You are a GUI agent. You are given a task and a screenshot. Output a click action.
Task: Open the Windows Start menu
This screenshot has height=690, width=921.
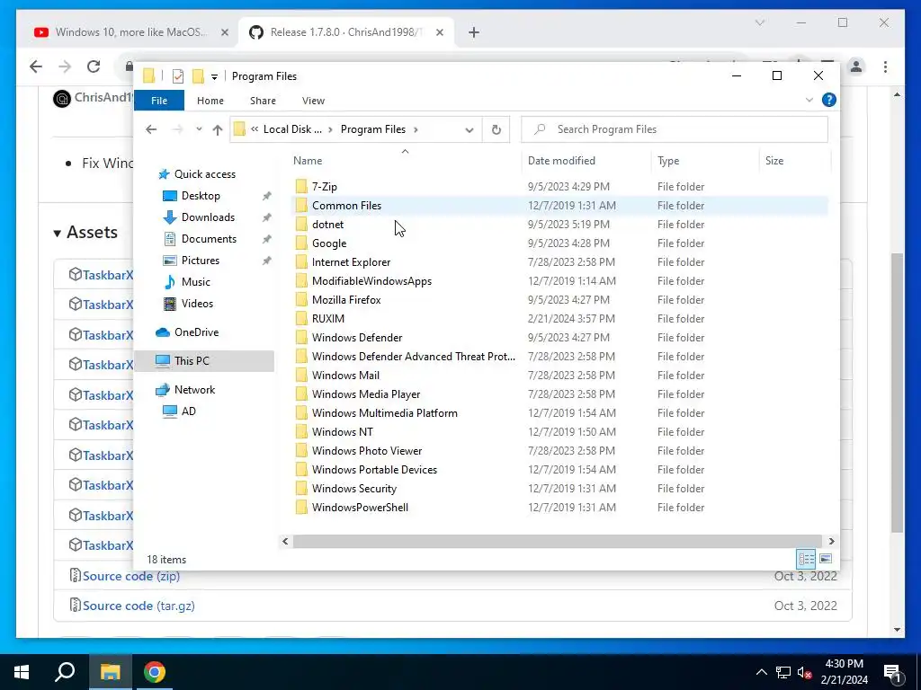(22, 672)
